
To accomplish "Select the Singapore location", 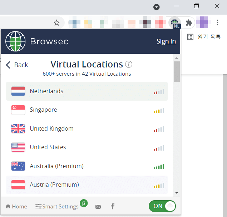I will click(x=87, y=110).
